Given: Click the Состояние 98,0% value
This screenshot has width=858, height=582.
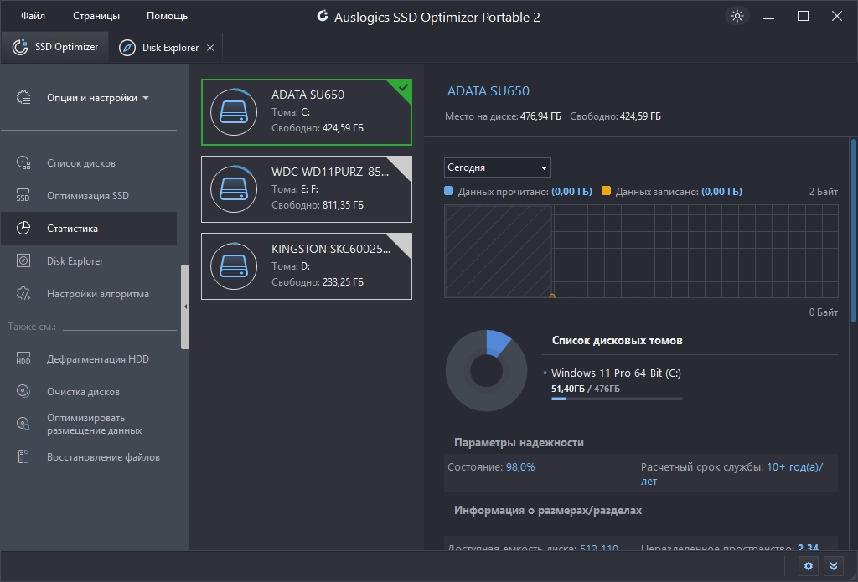Looking at the screenshot, I should point(520,467).
